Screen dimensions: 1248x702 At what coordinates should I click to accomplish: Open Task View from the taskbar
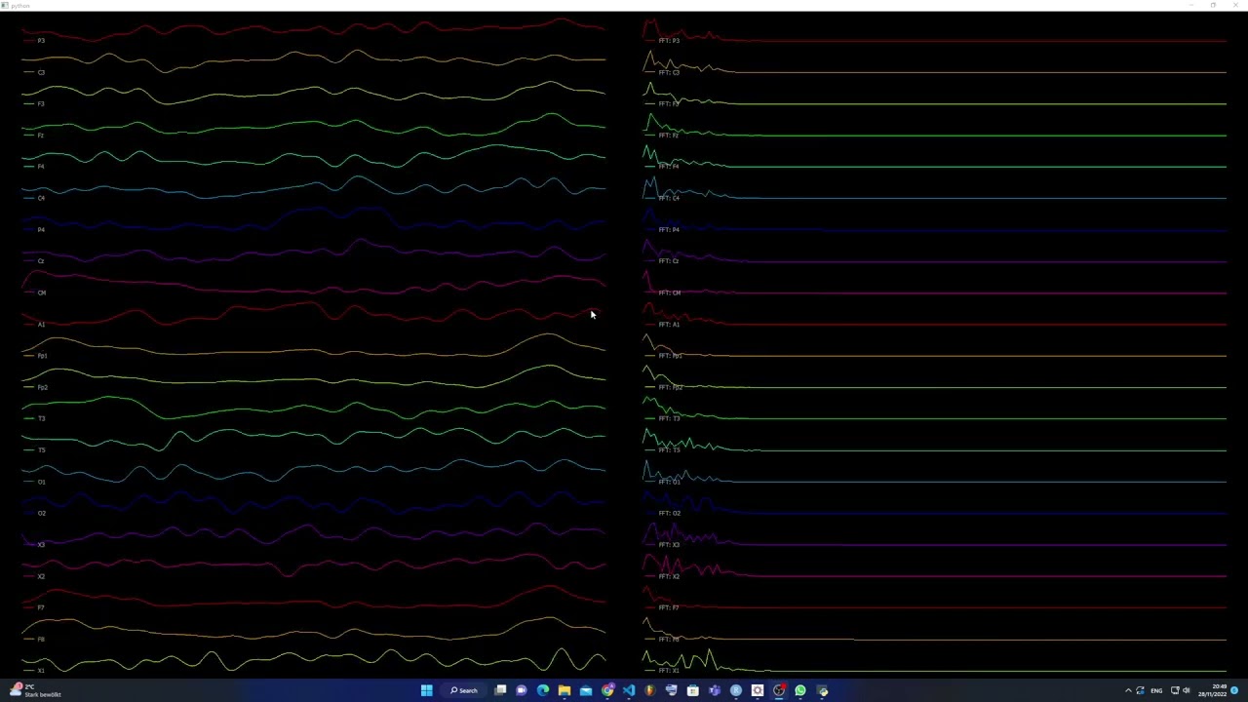[500, 690]
